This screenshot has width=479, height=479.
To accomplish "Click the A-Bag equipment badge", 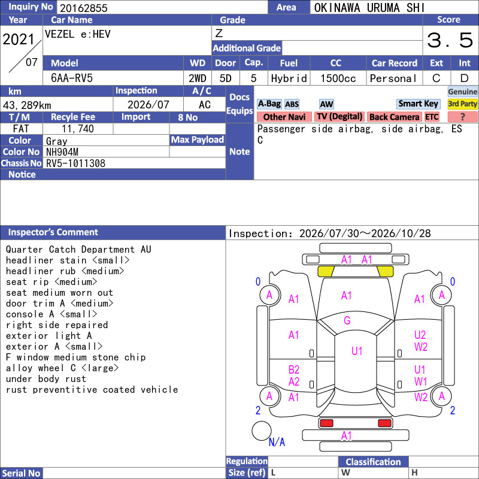I will point(269,104).
